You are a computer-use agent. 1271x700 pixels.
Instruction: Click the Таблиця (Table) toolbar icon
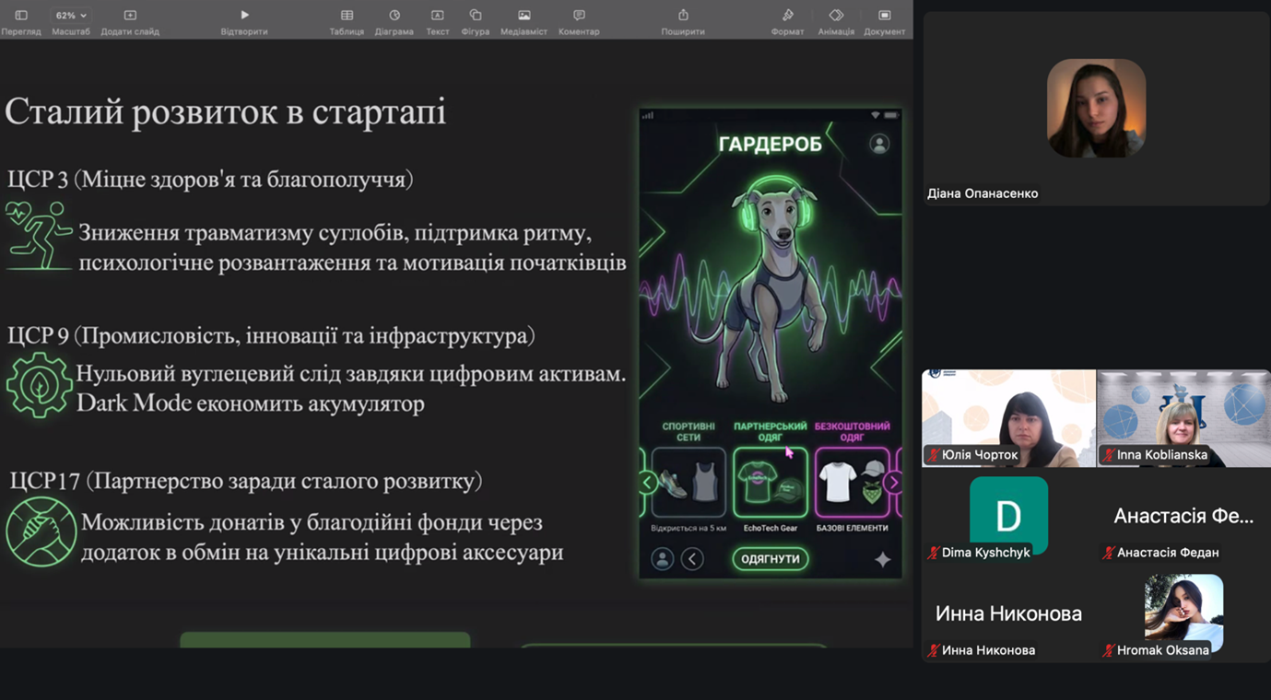tap(347, 16)
